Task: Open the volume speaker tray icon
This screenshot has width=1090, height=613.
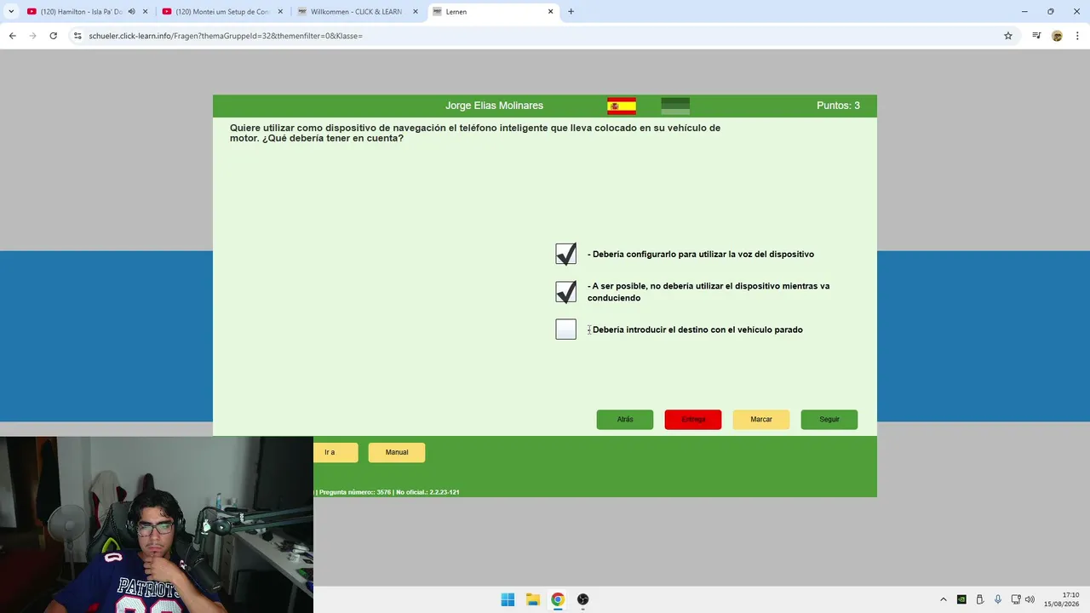Action: (x=1030, y=599)
